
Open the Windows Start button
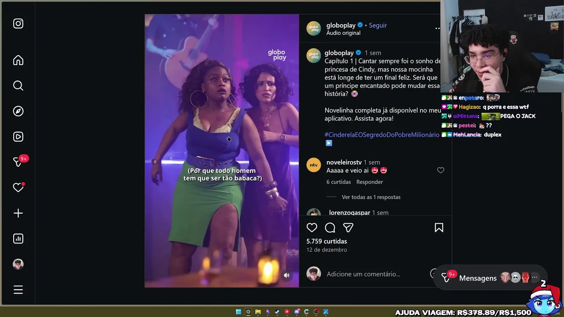tap(238, 312)
